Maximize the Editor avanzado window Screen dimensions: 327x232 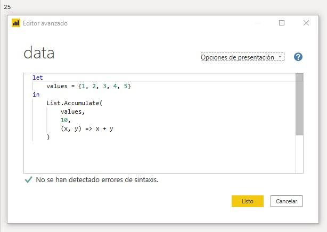(282, 23)
